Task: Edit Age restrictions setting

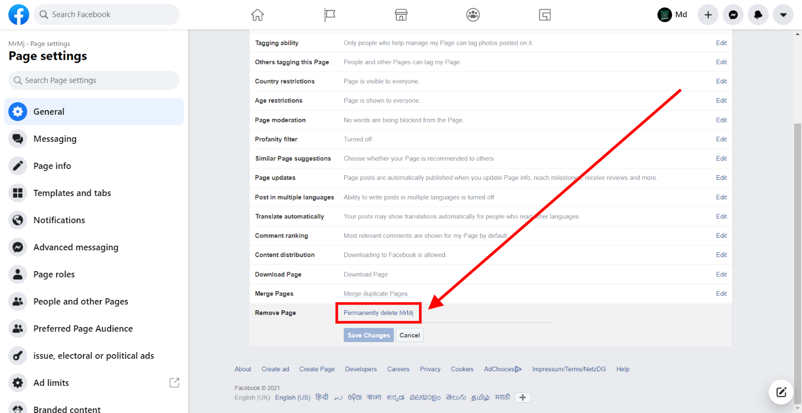Action: [722, 101]
